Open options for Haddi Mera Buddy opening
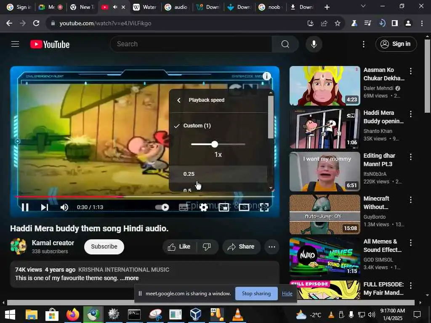 411,114
